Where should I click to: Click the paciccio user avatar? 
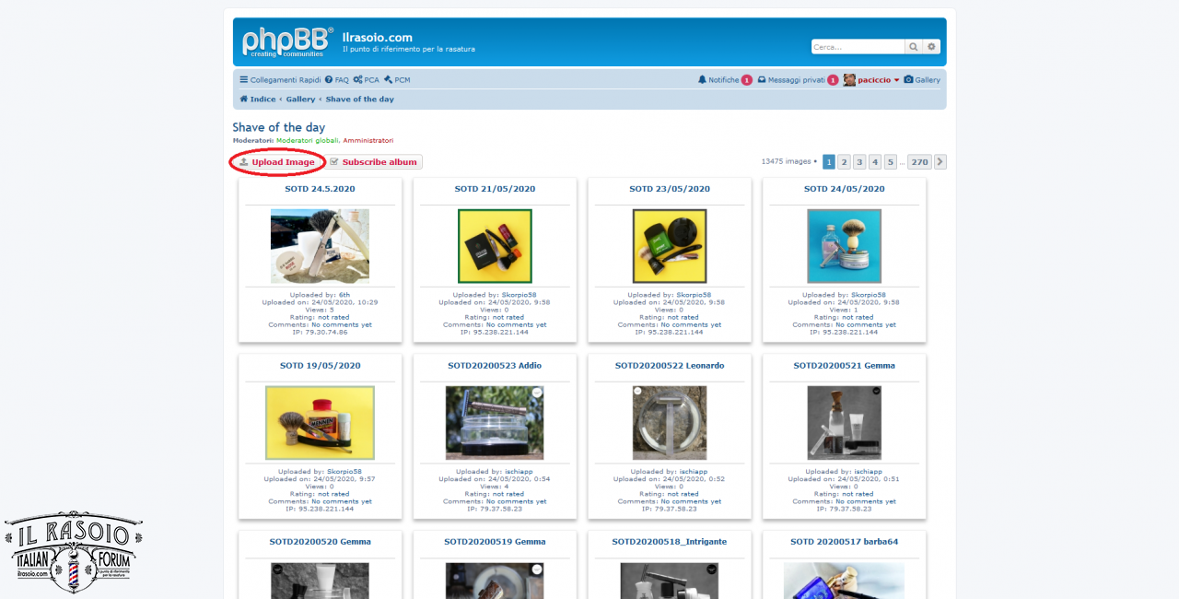[x=849, y=80]
